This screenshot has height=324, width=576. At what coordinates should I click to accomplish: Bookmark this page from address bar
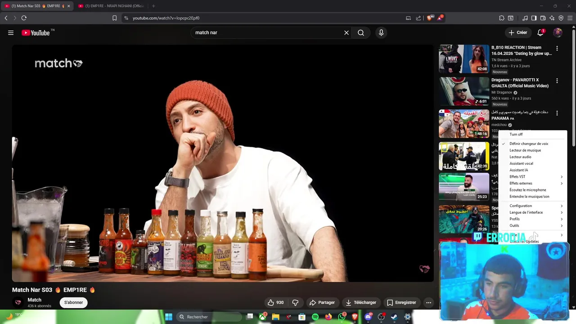click(114, 18)
